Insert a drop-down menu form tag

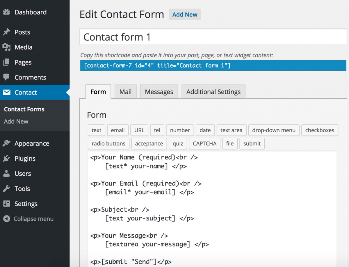tap(274, 130)
